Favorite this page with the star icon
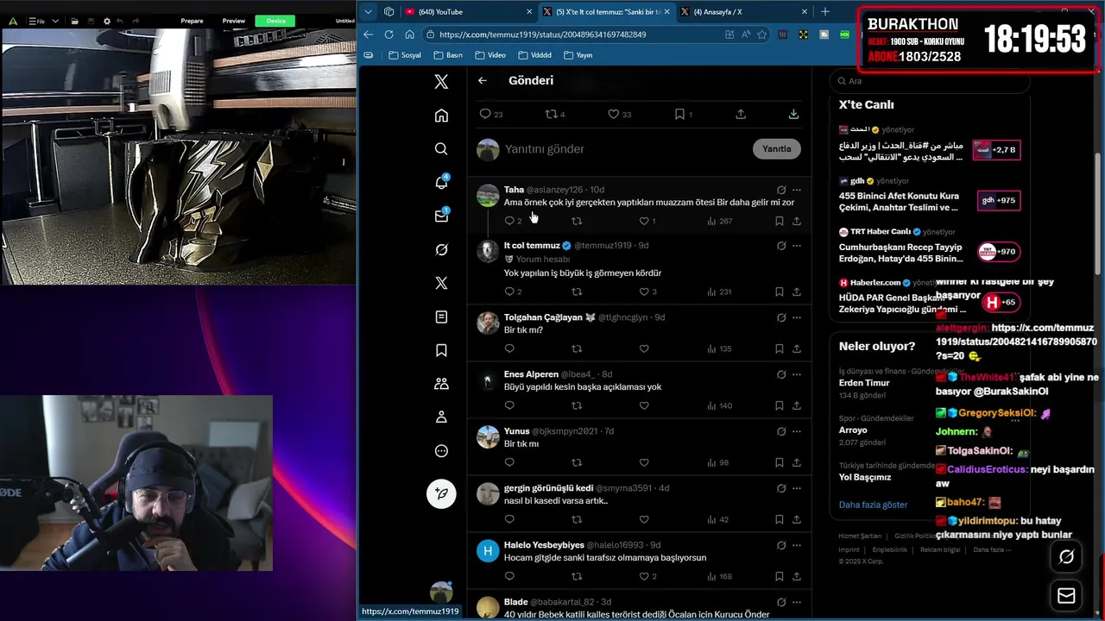This screenshot has height=621, width=1105. click(x=761, y=34)
